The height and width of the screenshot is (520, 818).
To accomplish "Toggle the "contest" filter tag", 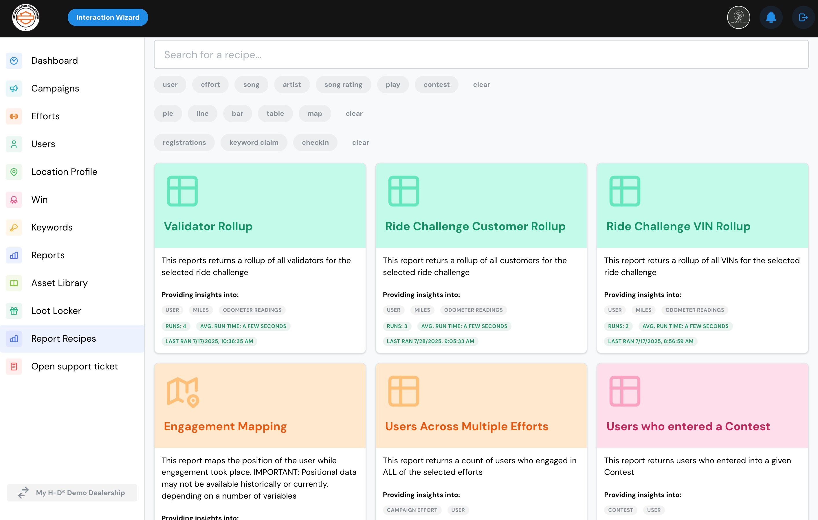I will pyautogui.click(x=436, y=85).
